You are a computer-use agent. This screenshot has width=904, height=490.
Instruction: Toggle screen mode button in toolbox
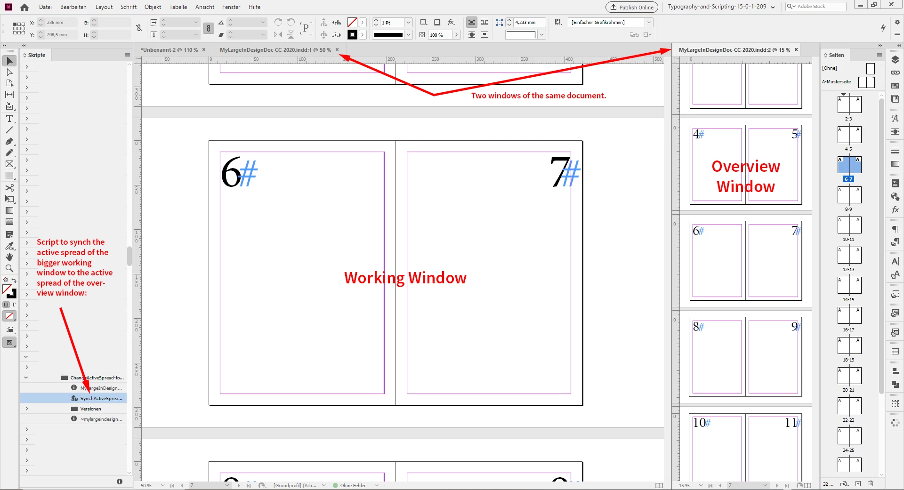pyautogui.click(x=9, y=342)
